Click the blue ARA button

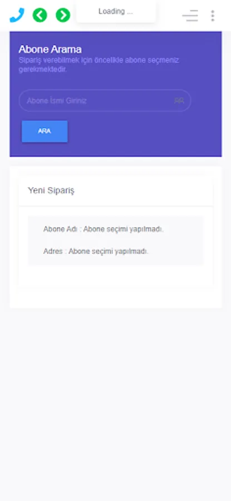(45, 131)
